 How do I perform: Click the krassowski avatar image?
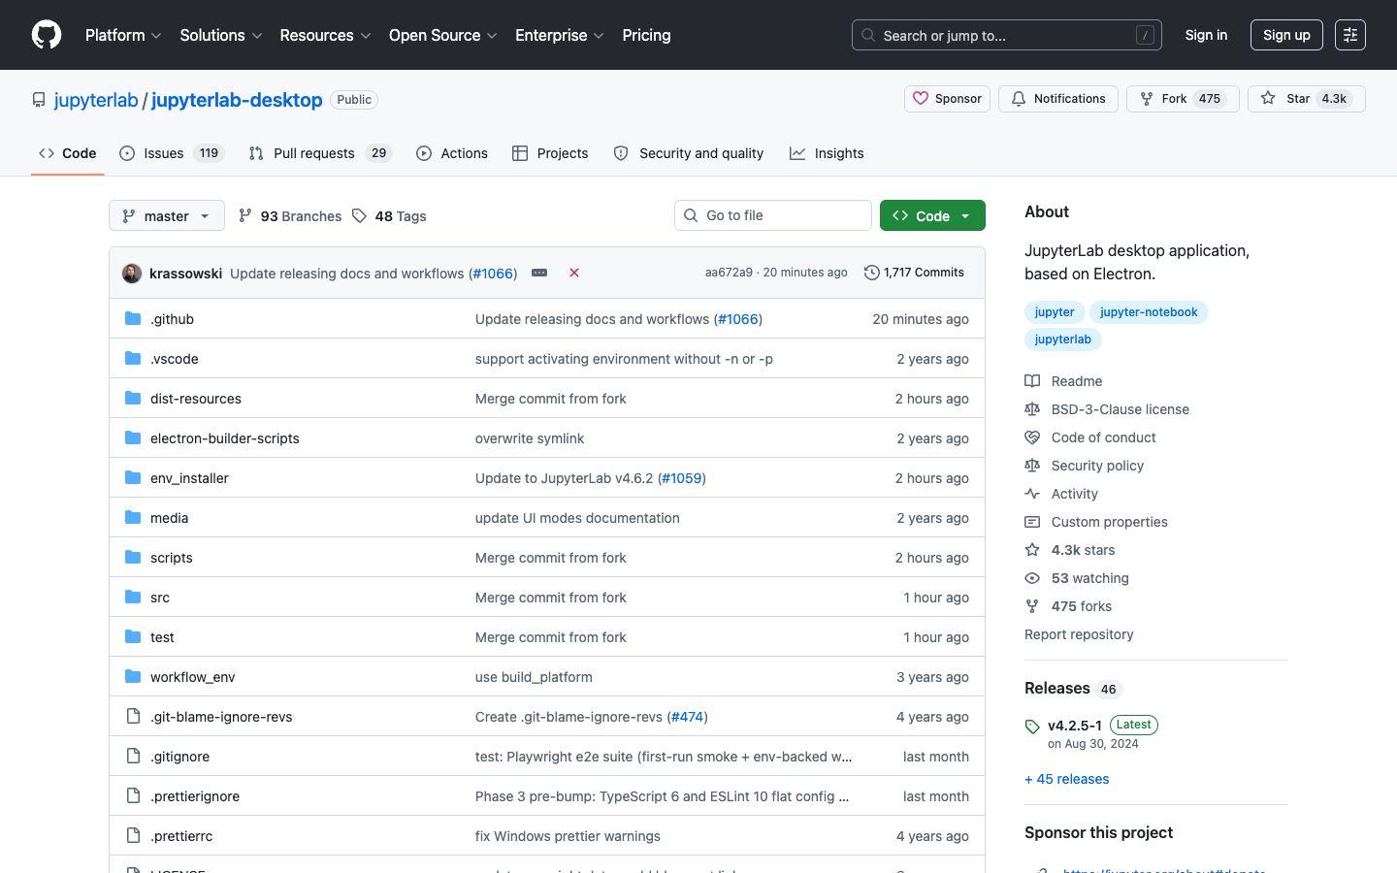(132, 274)
